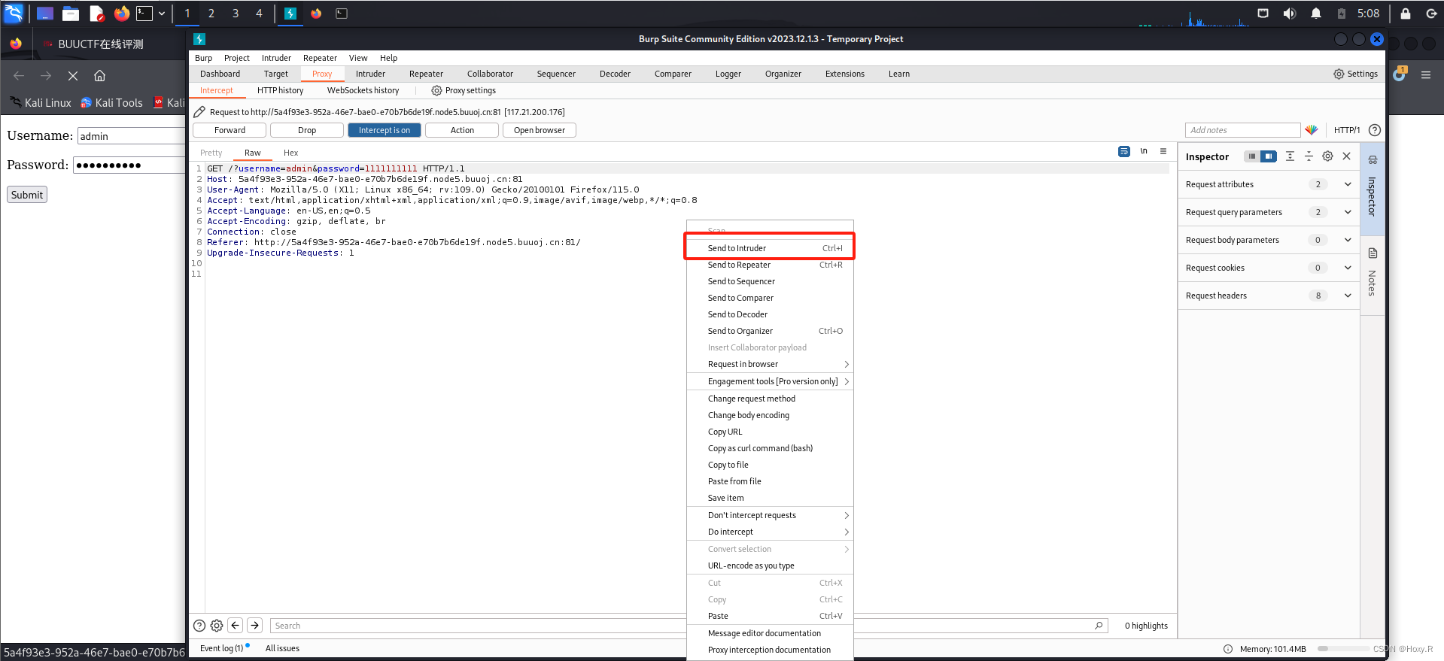
Task: Open the notifications bell icon
Action: [x=1316, y=14]
